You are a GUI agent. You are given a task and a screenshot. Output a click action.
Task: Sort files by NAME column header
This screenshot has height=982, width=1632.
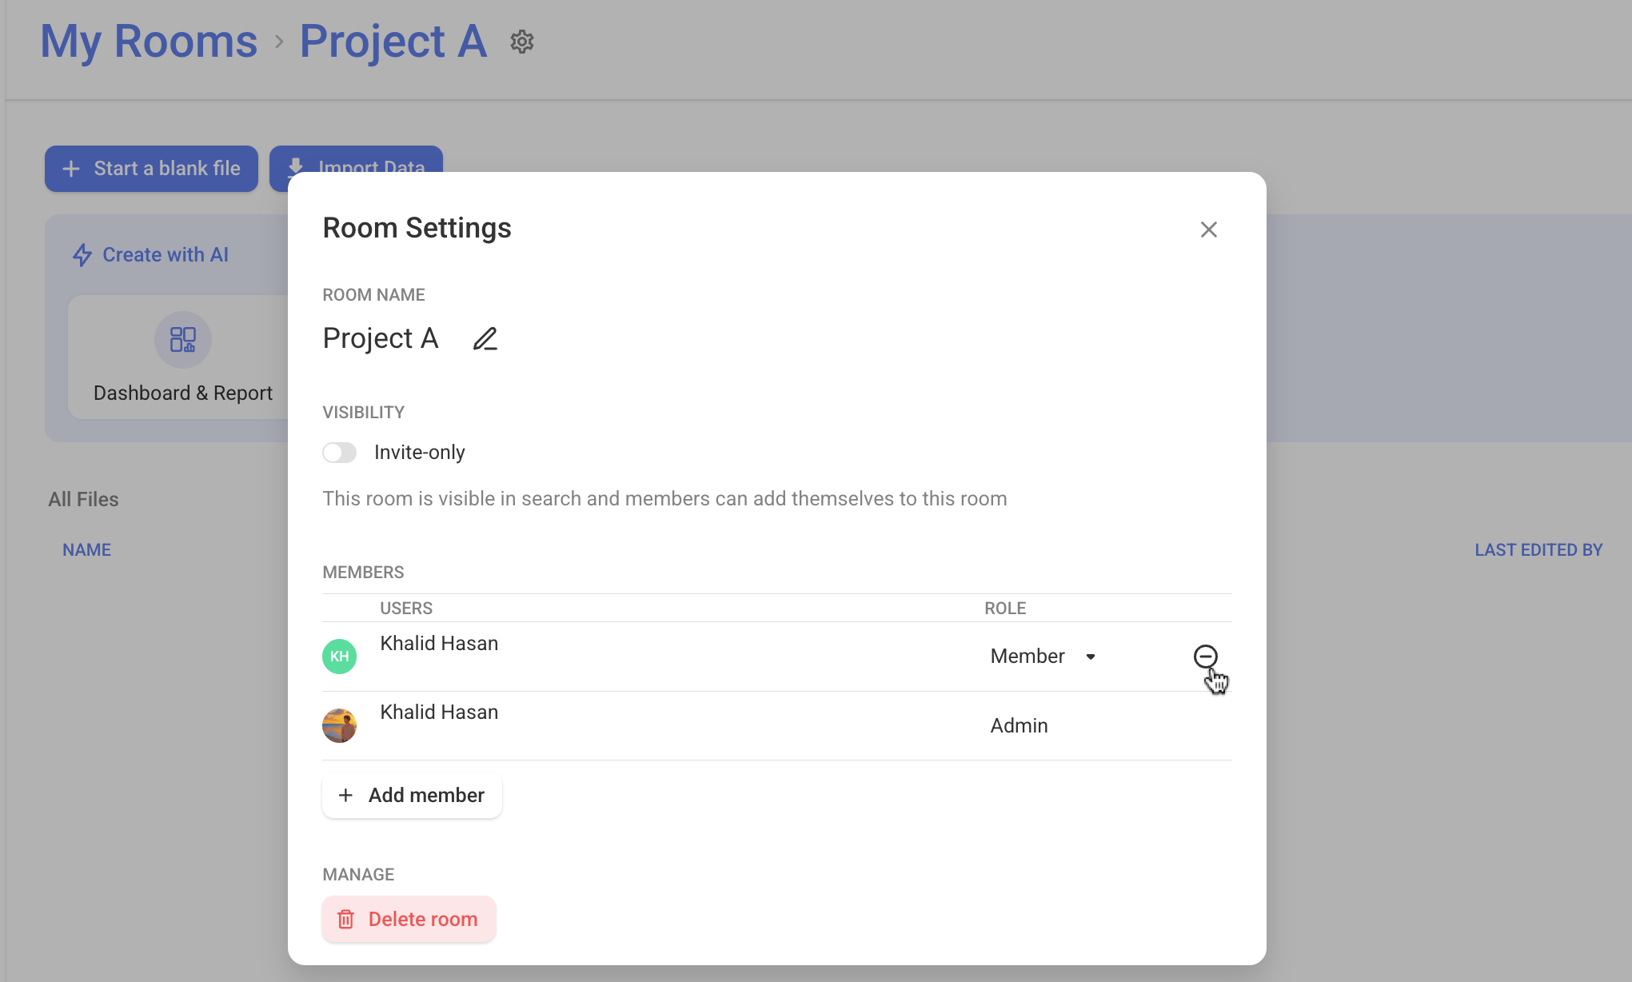point(87,550)
